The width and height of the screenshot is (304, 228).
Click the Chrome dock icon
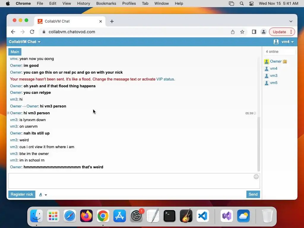point(103,216)
